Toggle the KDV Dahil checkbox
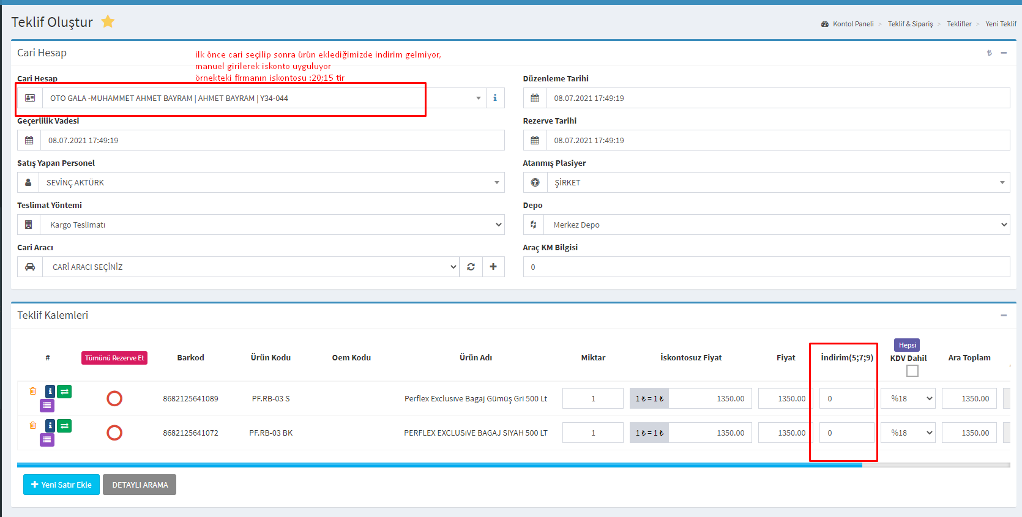Viewport: 1022px width, 517px height. coord(912,371)
